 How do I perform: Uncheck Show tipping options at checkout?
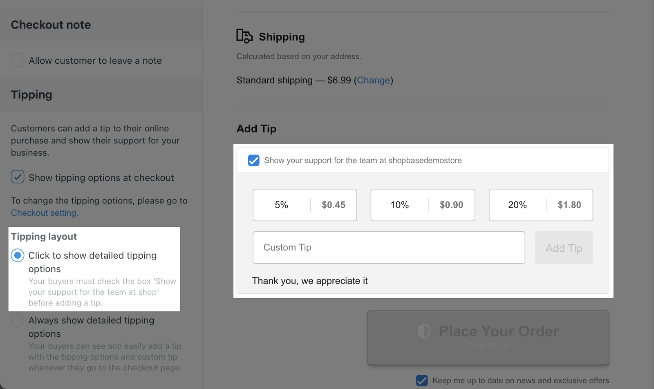tap(18, 177)
